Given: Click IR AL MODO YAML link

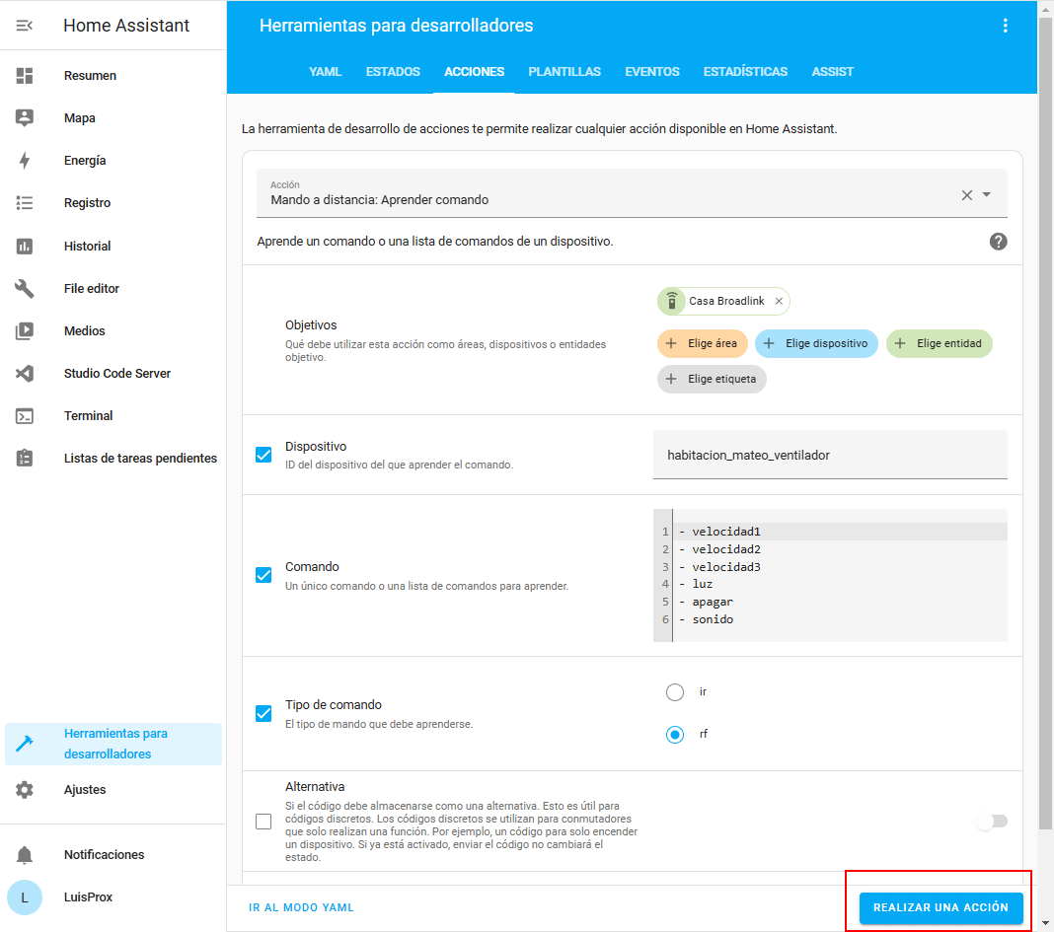Looking at the screenshot, I should click(301, 907).
